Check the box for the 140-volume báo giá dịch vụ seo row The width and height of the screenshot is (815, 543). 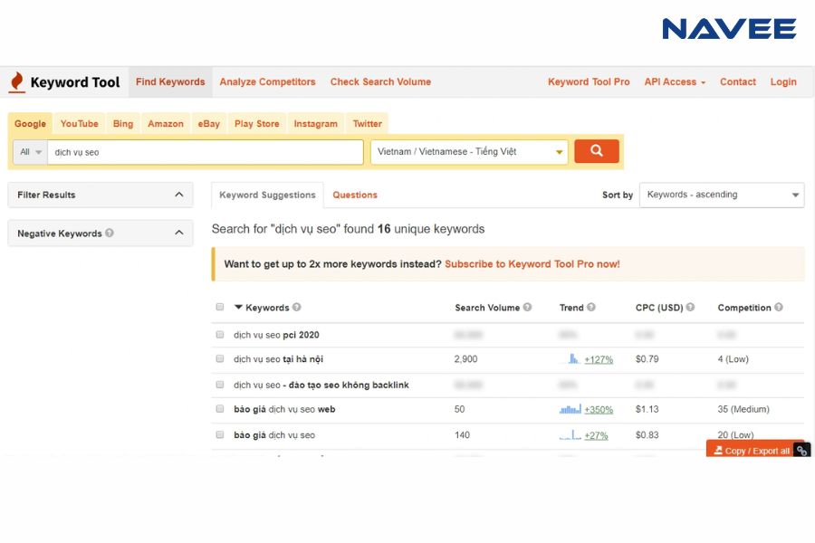[220, 434]
